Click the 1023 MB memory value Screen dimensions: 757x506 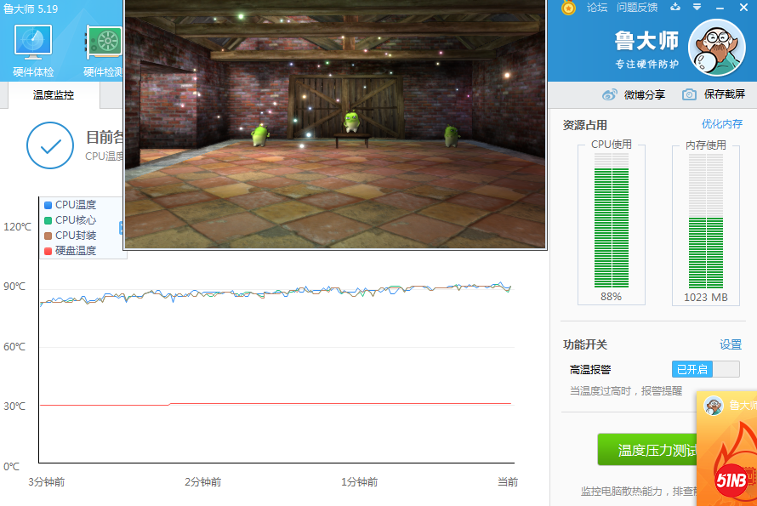pos(706,298)
